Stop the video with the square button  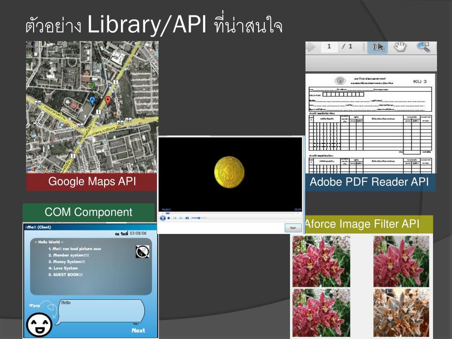(169, 218)
